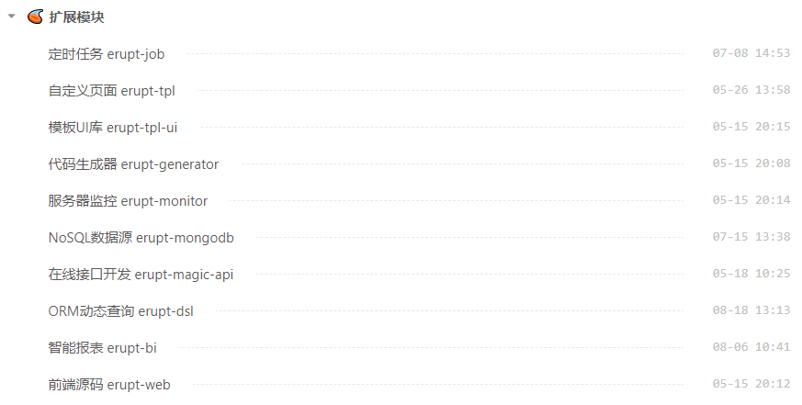Navigate to 服务器监控 erupt-monitor
The image size is (802, 405).
click(128, 200)
